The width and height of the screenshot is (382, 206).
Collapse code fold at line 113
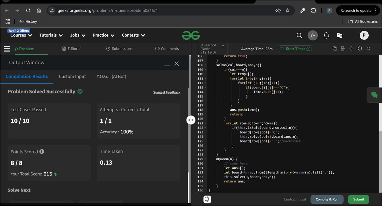[x=205, y=87]
